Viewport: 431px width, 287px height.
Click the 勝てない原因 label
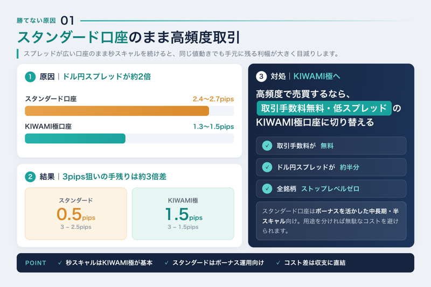pyautogui.click(x=36, y=20)
